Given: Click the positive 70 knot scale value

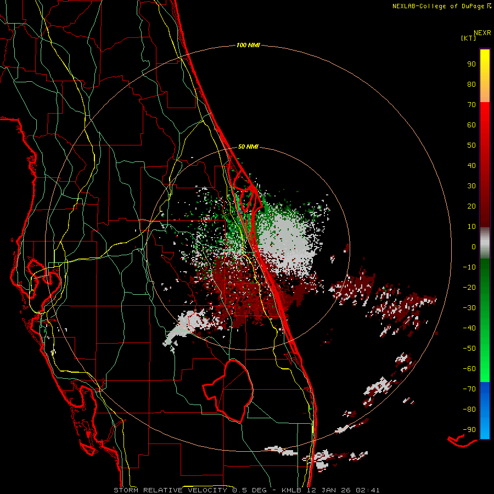Looking at the screenshot, I should 471,105.
